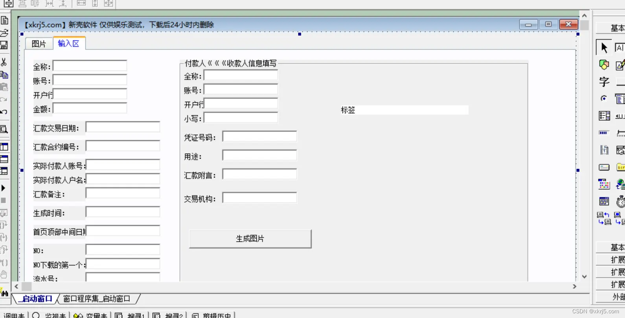
Task: Click the 交易机构 input field
Action: (x=260, y=198)
